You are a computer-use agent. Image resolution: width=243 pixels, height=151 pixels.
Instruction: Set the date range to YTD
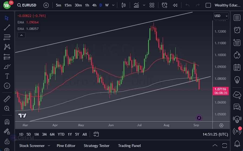61,134
